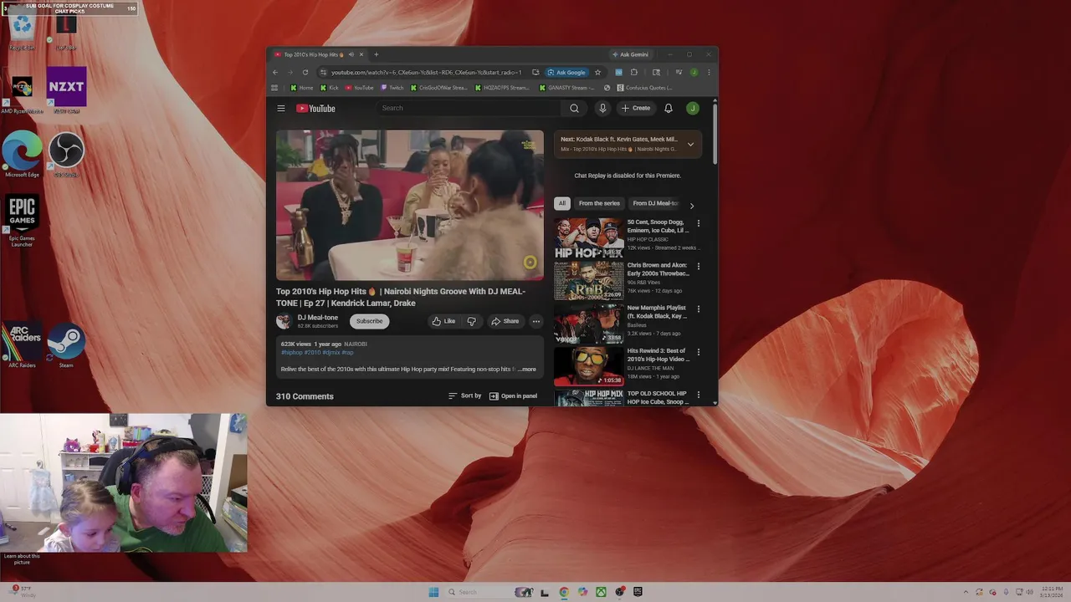Click the Create button on YouTube
Screen dimensions: 1071x602
[636, 108]
